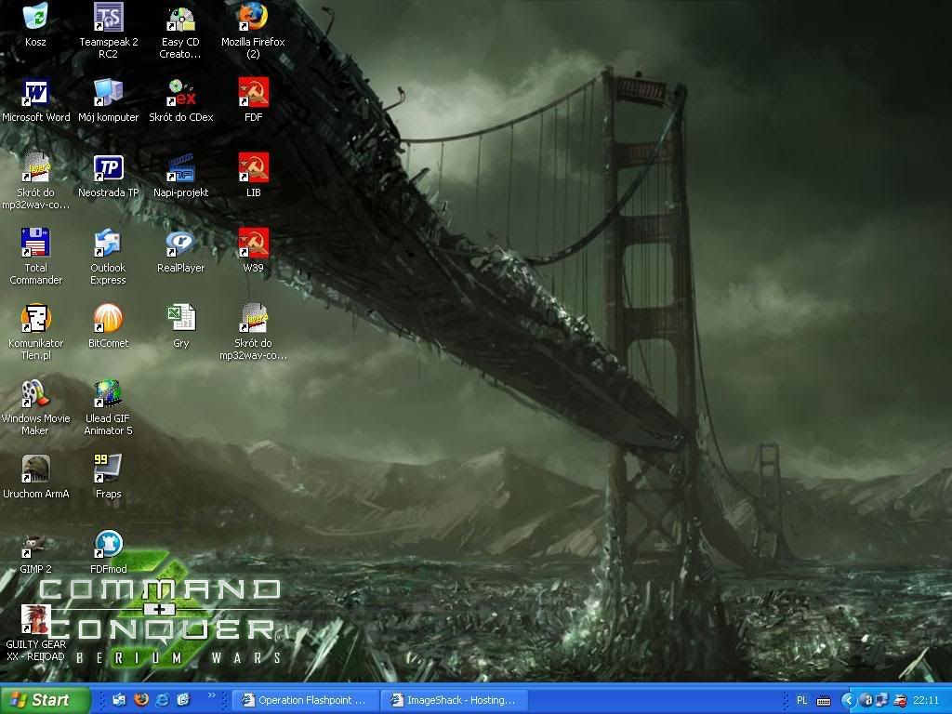The width and height of the screenshot is (952, 714).
Task: Open the Start menu
Action: pyautogui.click(x=45, y=699)
